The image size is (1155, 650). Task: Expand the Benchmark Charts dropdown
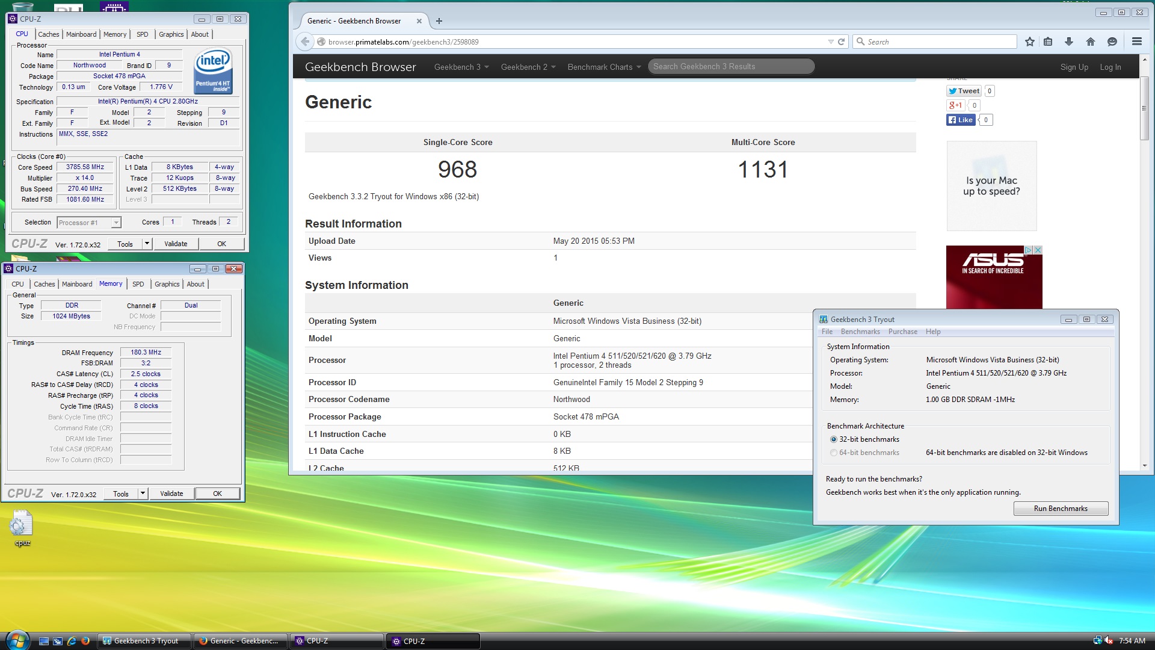(x=604, y=67)
